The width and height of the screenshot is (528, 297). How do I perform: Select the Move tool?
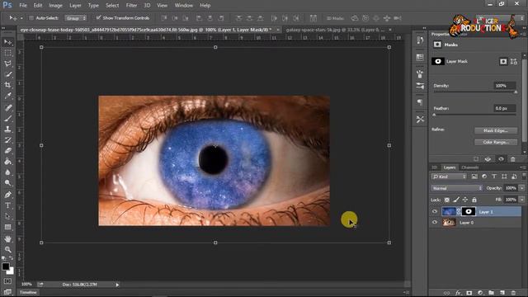pyautogui.click(x=7, y=42)
